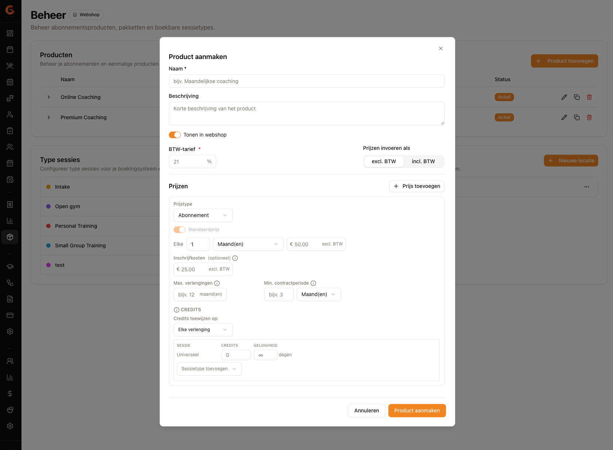This screenshot has height=450, width=613.
Task: Click the highlighted package box sidebar icon
Action: 10,237
